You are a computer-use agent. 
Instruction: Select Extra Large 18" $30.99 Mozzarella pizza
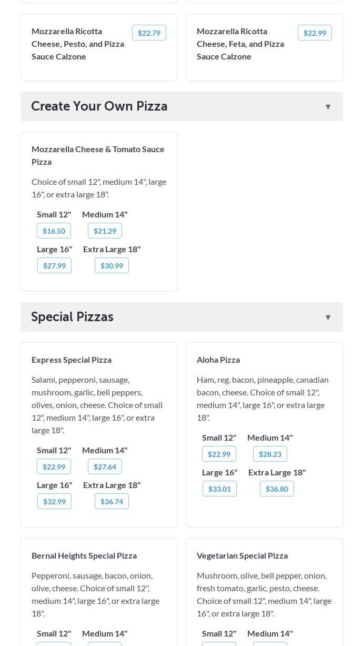pyautogui.click(x=112, y=265)
